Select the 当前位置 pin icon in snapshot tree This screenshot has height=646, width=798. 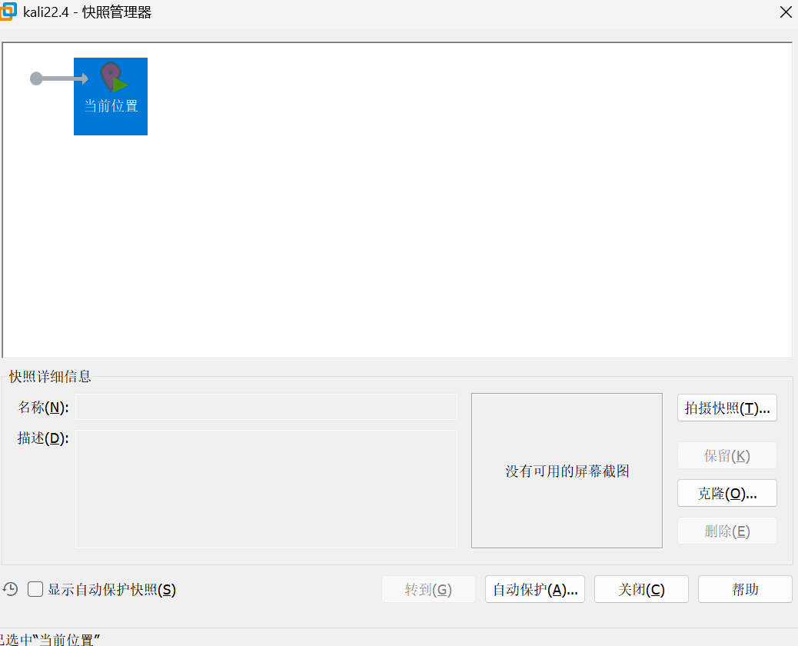(111, 78)
